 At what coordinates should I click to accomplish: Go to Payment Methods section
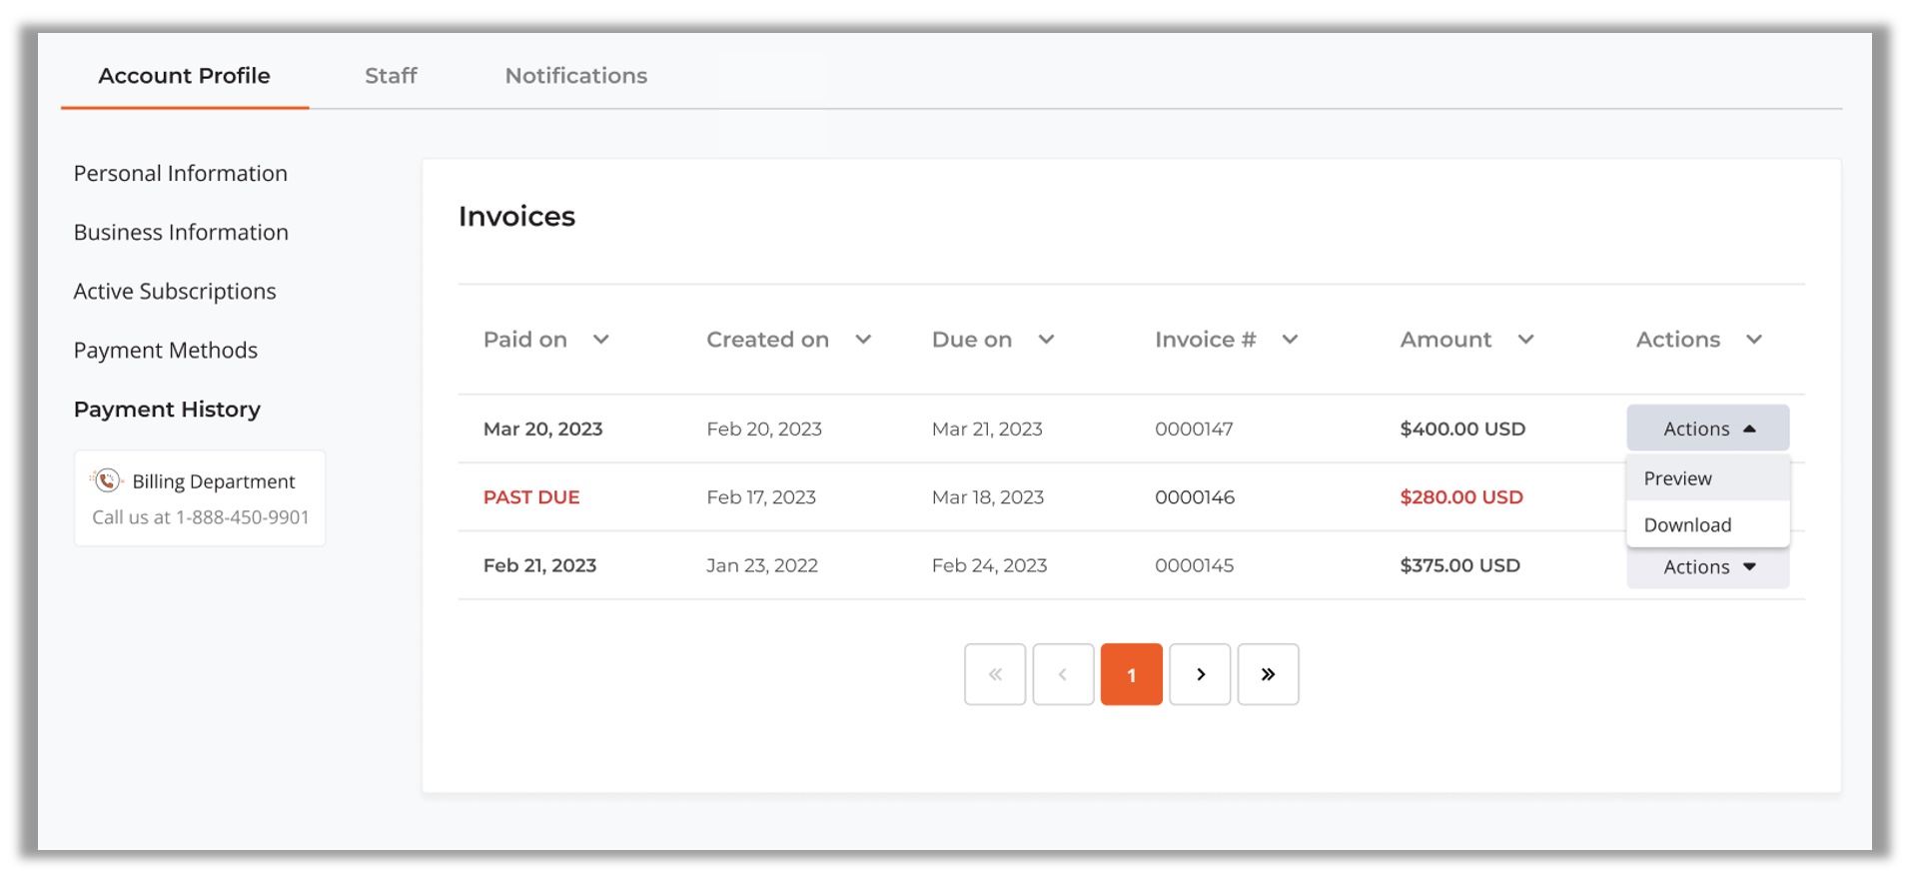pos(166,351)
